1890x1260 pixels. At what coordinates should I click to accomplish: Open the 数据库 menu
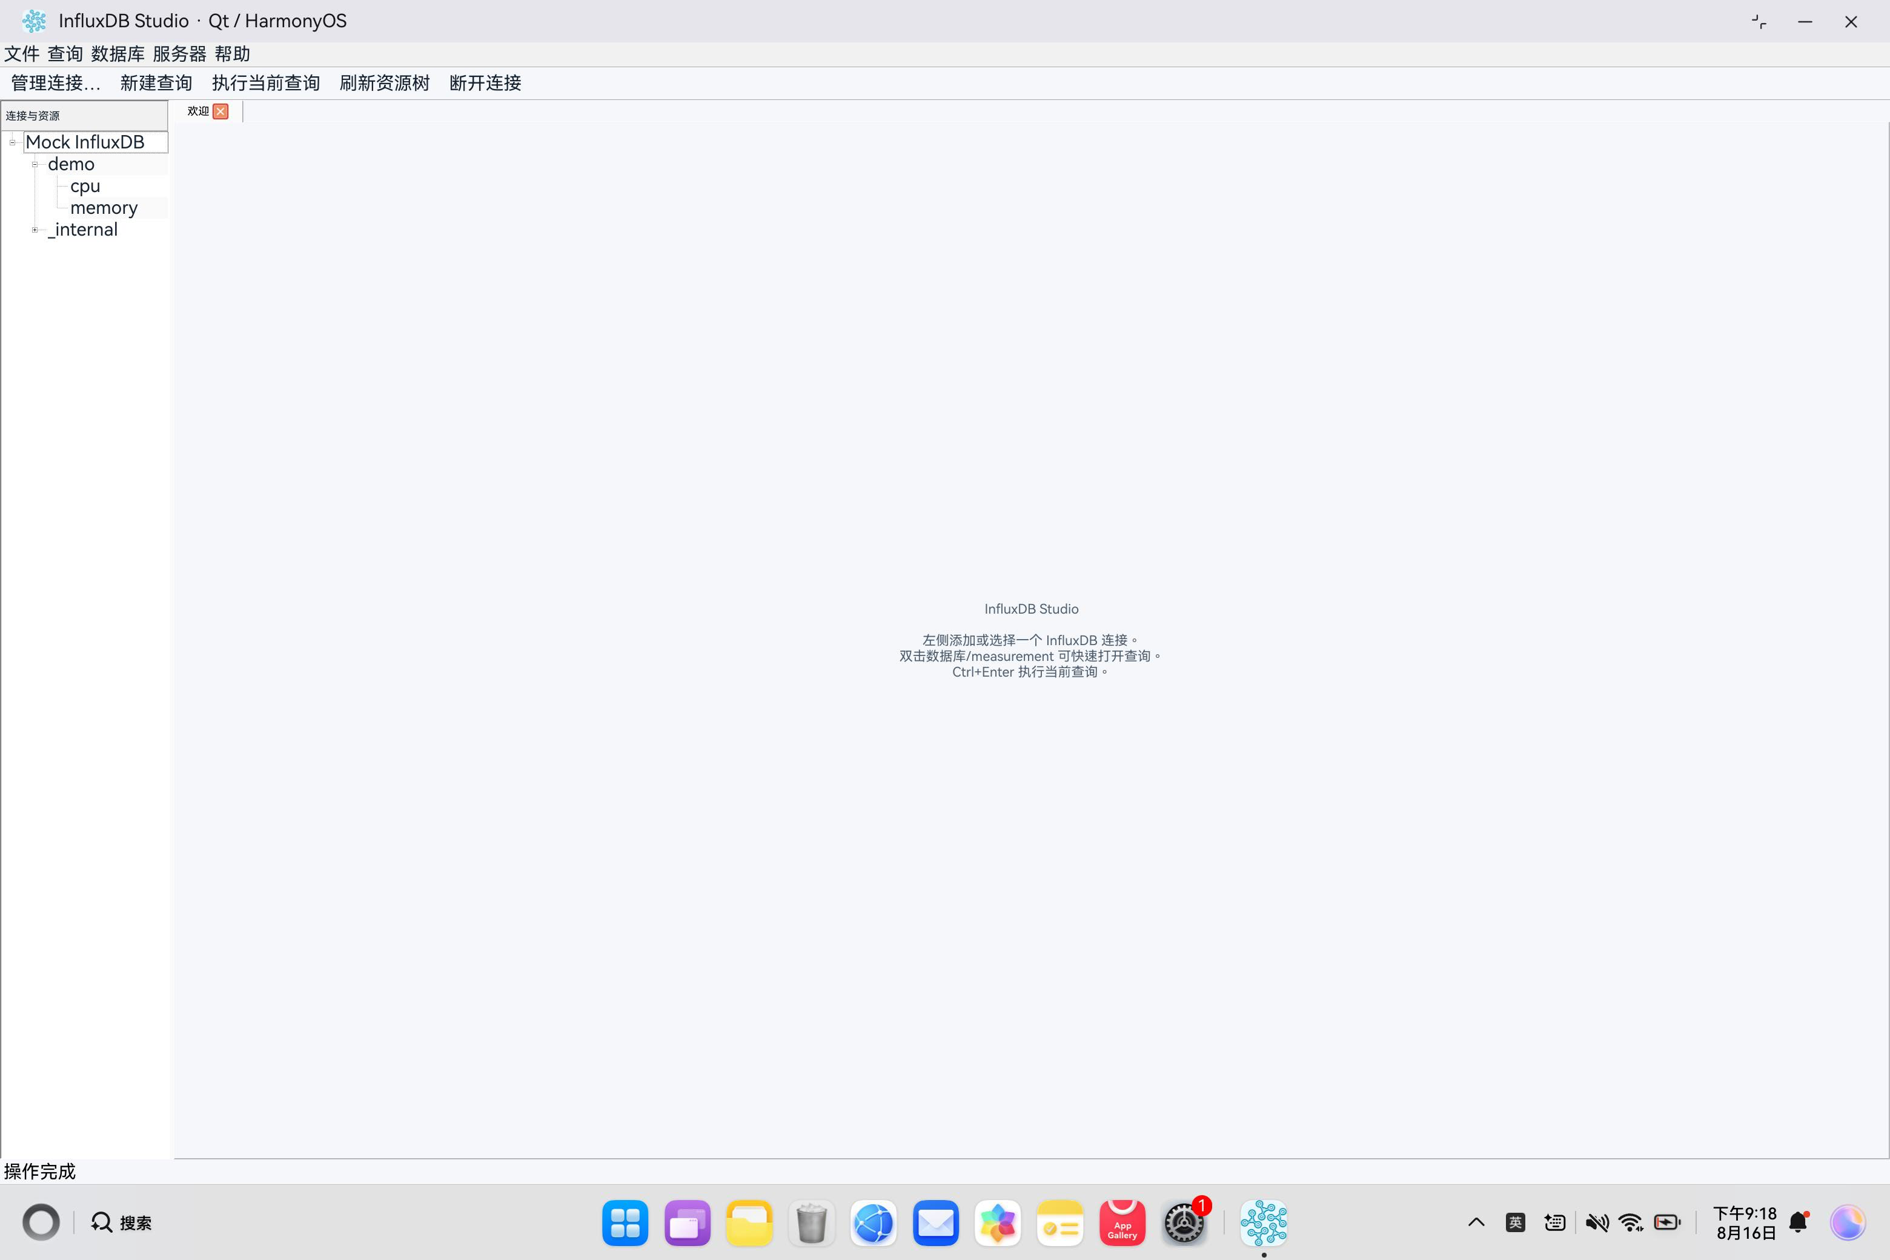point(118,54)
